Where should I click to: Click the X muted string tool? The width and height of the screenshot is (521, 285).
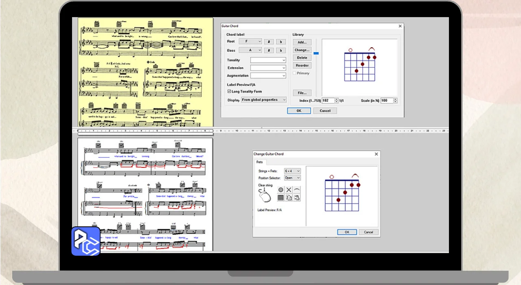tap(289, 190)
